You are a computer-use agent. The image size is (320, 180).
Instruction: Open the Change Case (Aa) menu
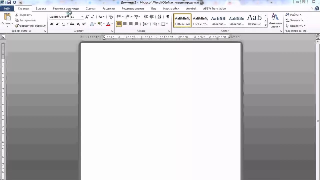(x=101, y=17)
